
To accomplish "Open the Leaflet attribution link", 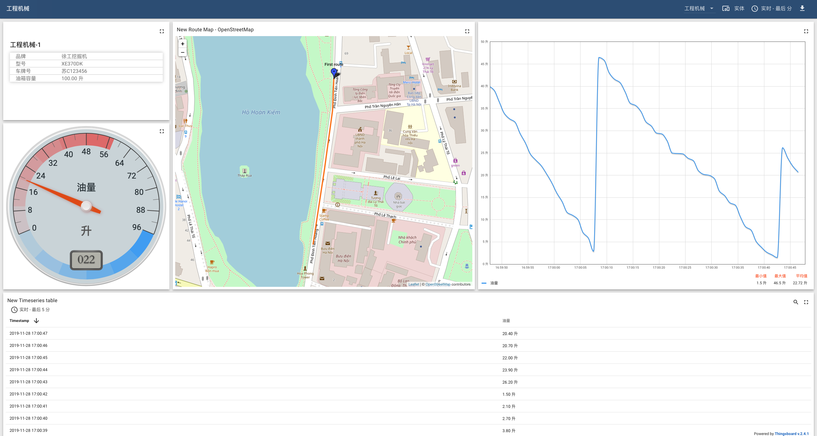I will pyautogui.click(x=414, y=284).
